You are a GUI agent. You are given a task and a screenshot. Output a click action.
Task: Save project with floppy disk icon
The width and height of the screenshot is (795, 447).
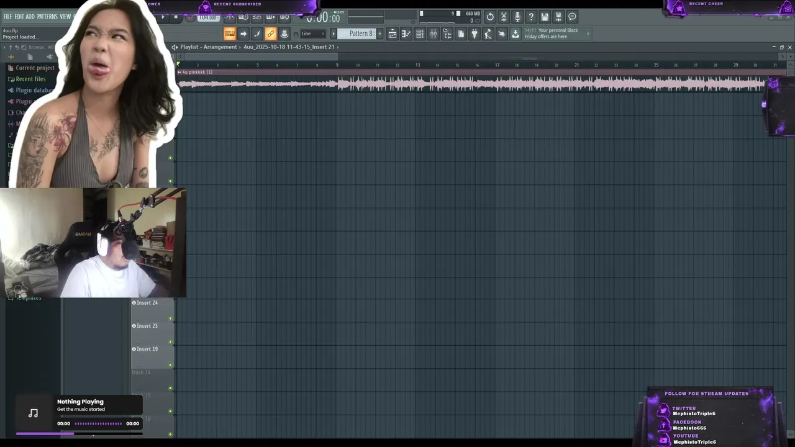[545, 17]
